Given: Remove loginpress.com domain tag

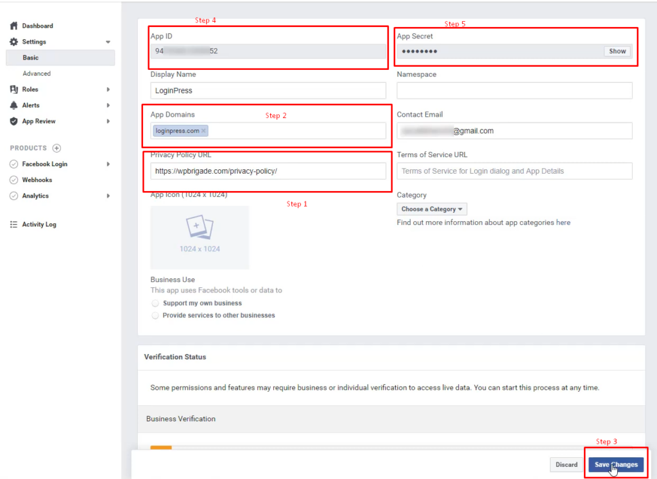Looking at the screenshot, I should pyautogui.click(x=203, y=131).
